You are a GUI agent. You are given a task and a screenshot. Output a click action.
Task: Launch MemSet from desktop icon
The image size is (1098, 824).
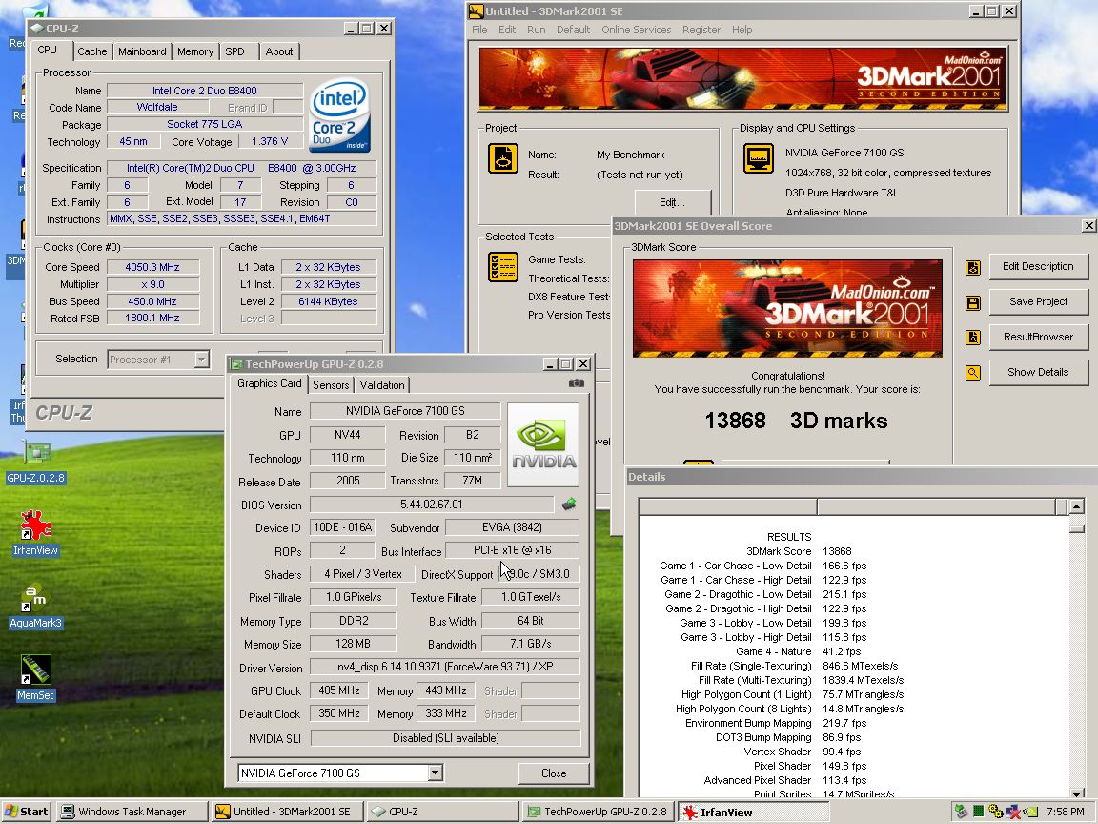click(35, 677)
